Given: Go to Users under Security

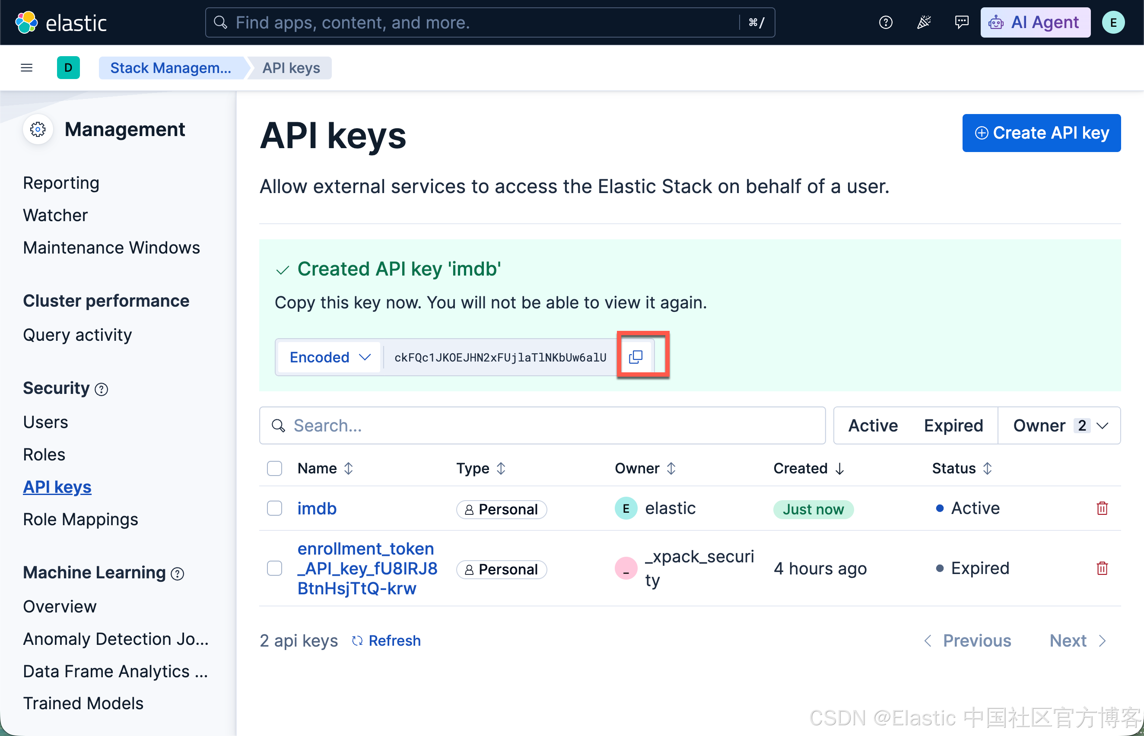Looking at the screenshot, I should 45,422.
